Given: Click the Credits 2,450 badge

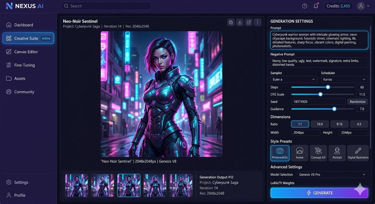Looking at the screenshot, I should pyautogui.click(x=338, y=6).
